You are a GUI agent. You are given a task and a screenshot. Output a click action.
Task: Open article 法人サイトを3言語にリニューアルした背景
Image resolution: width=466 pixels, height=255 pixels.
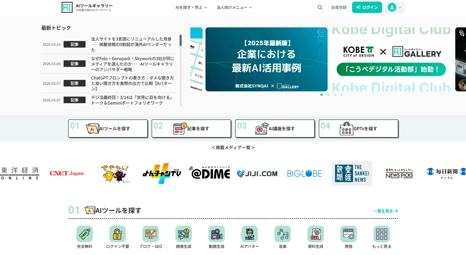pos(132,44)
